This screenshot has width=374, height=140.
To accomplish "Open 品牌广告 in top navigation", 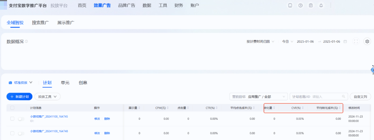I will (127, 5).
